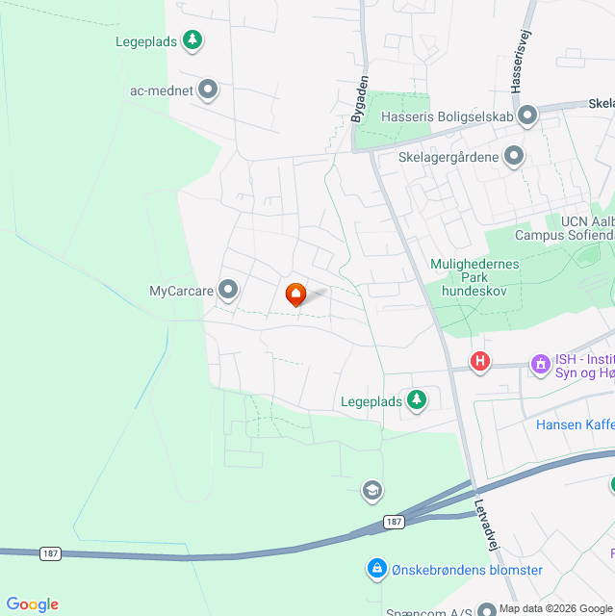615x616 pixels.
Task: Select the Hasseris Boligselskab marker
Action: (x=527, y=115)
